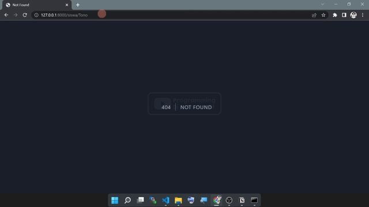Switch to Chrome in taskbar

(x=217, y=200)
